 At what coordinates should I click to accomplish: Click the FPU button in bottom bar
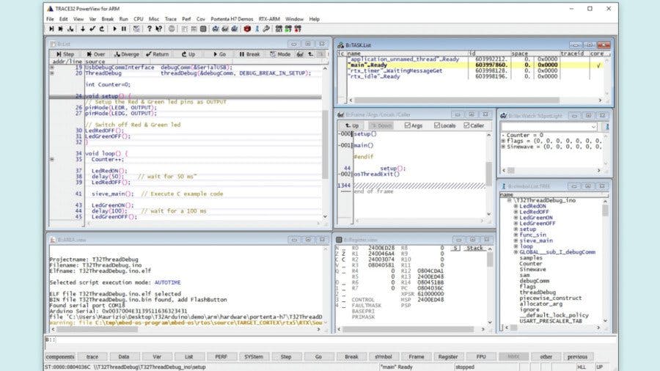point(480,356)
